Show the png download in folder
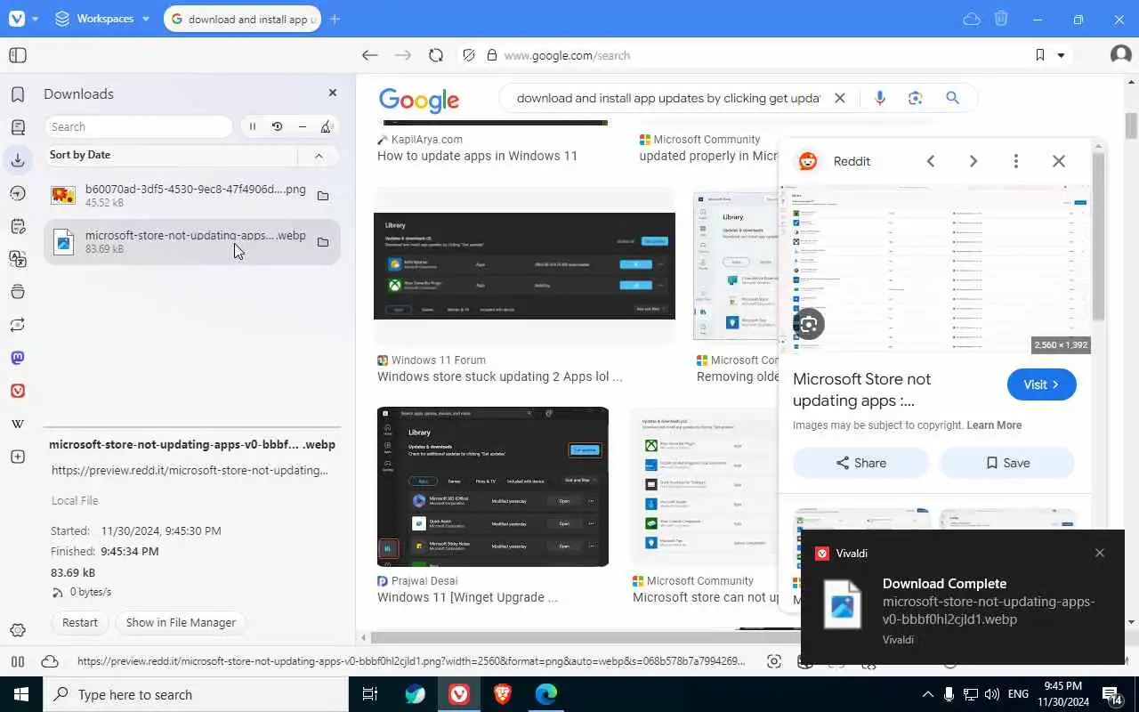 (x=323, y=196)
